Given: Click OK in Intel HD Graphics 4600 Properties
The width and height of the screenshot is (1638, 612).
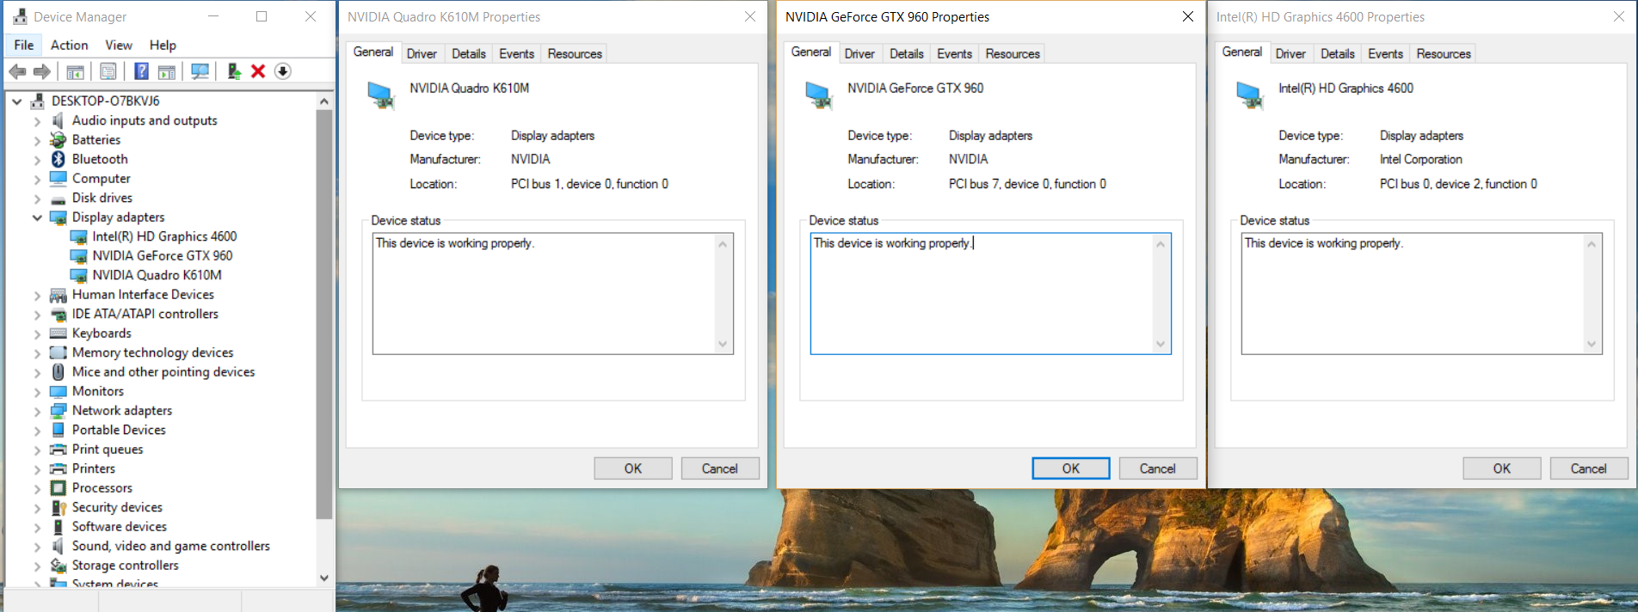Looking at the screenshot, I should (1502, 468).
